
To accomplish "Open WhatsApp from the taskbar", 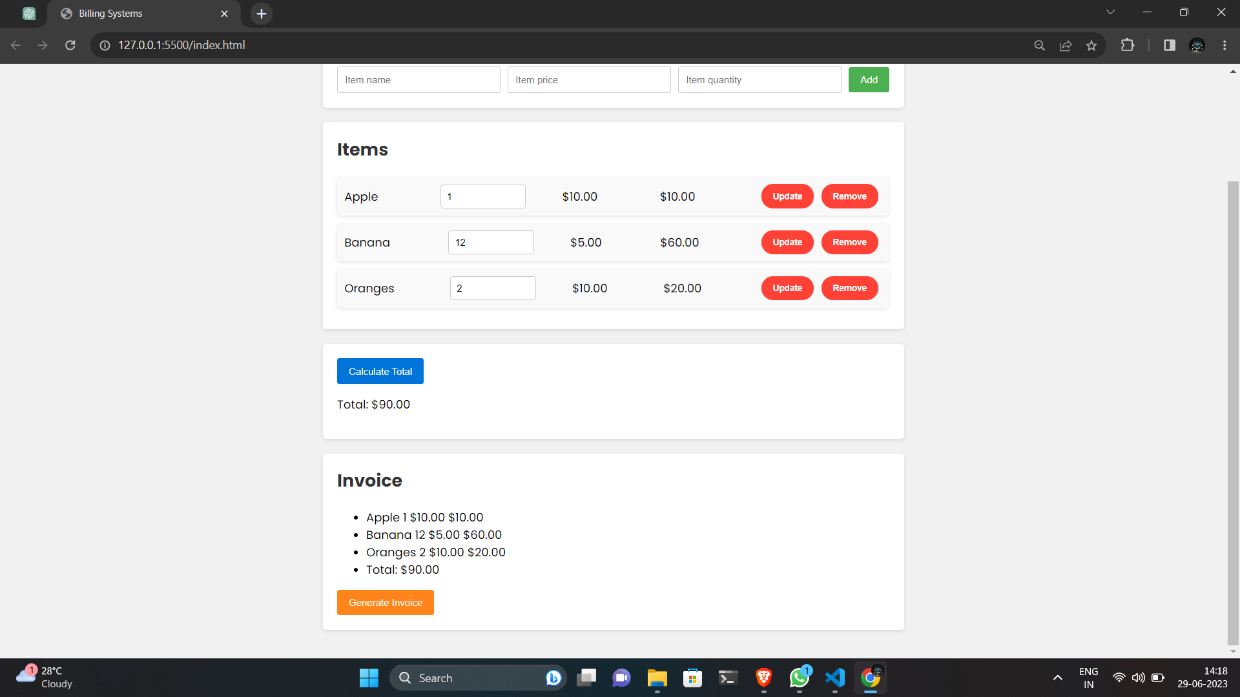I will point(799,678).
